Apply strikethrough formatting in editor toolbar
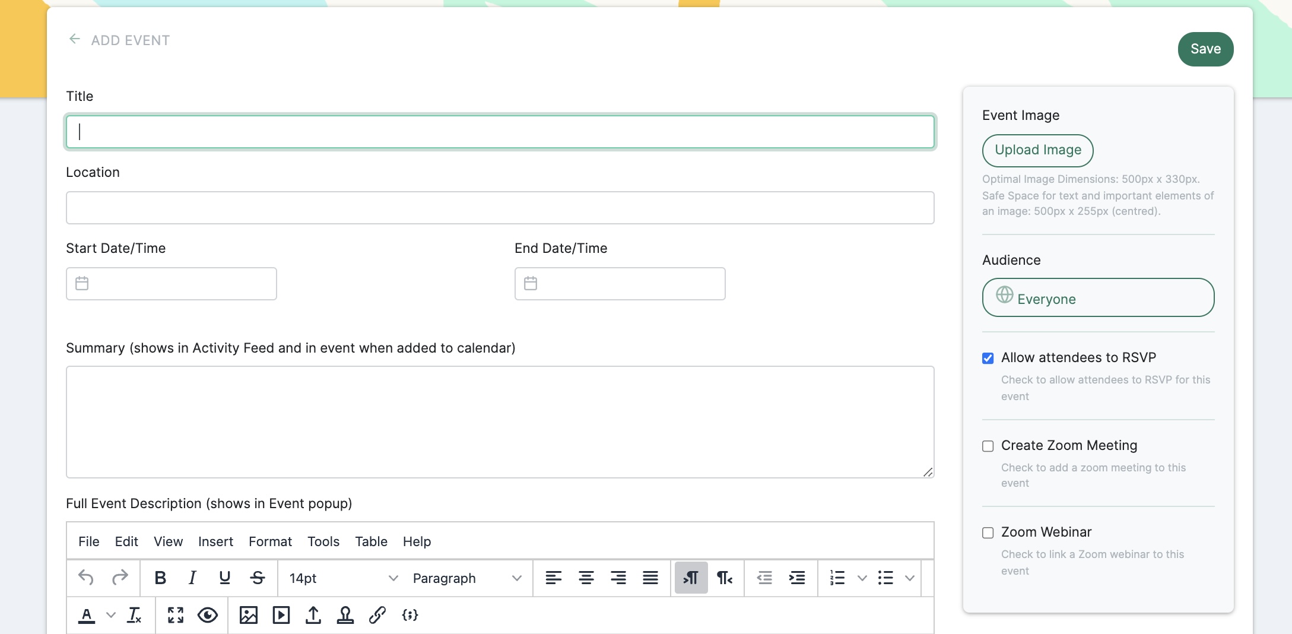The width and height of the screenshot is (1292, 634). coord(257,578)
